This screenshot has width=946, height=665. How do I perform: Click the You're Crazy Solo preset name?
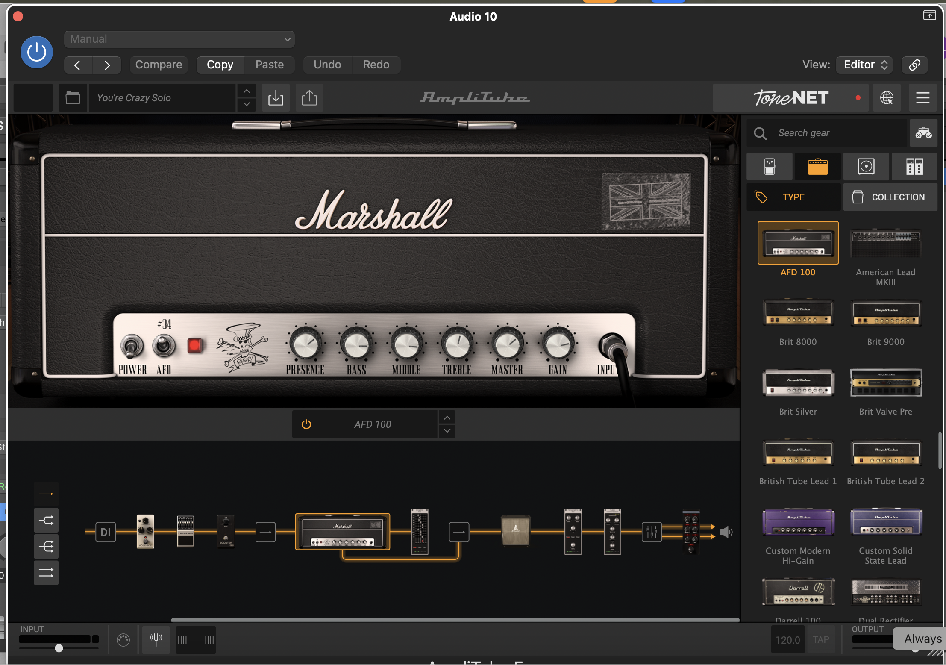(162, 98)
